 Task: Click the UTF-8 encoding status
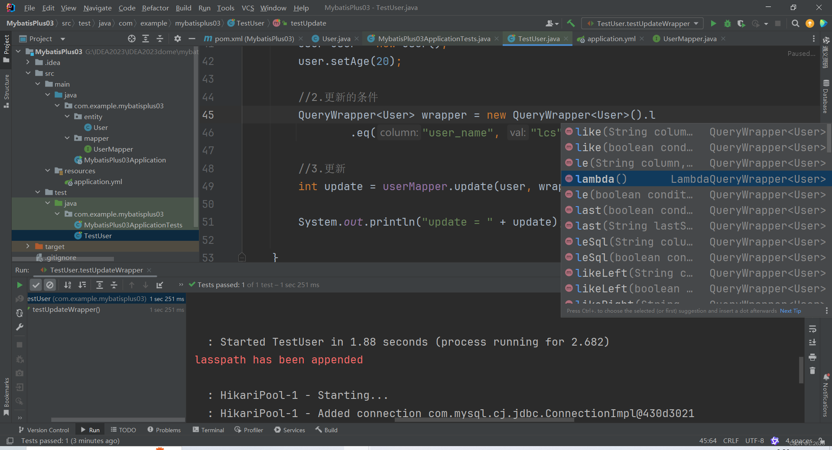(x=754, y=440)
